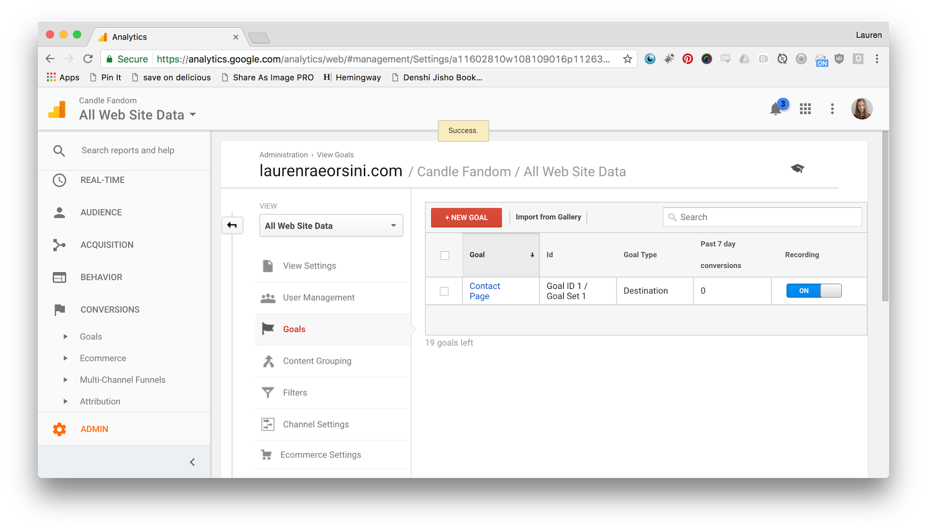
Task: Click the notifications bell icon
Action: pyautogui.click(x=775, y=109)
